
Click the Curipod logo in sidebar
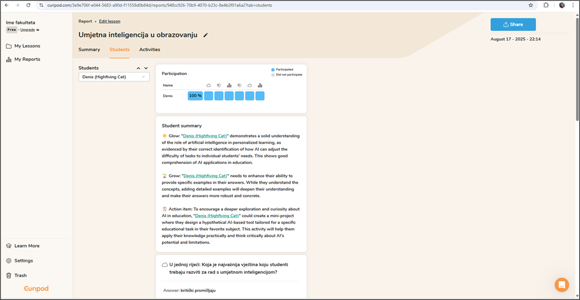coord(36,289)
